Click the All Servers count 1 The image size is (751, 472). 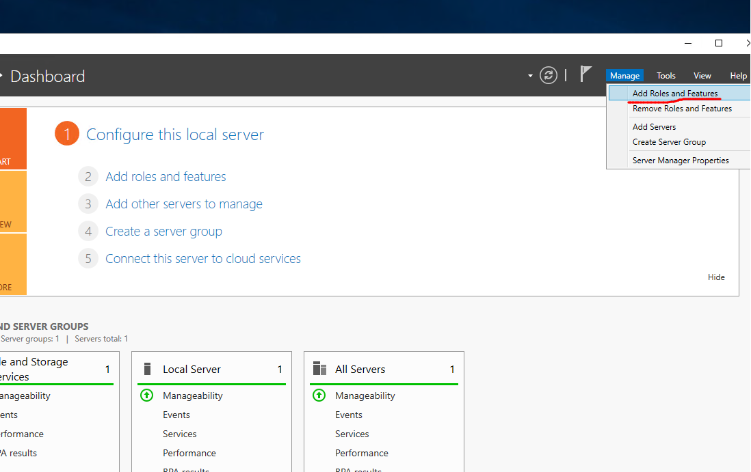pos(452,369)
